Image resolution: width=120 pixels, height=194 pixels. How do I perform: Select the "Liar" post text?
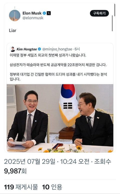[12, 30]
